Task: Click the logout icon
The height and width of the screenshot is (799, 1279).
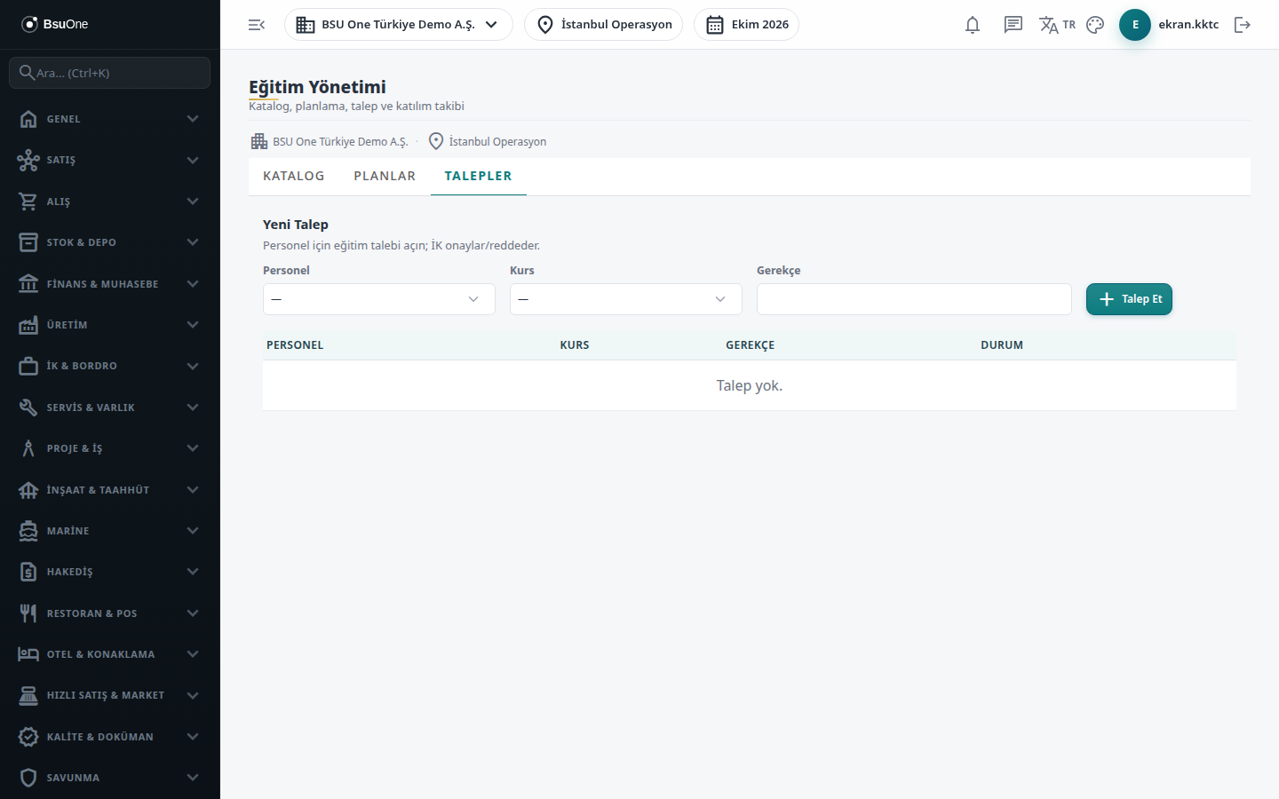Action: [1243, 25]
